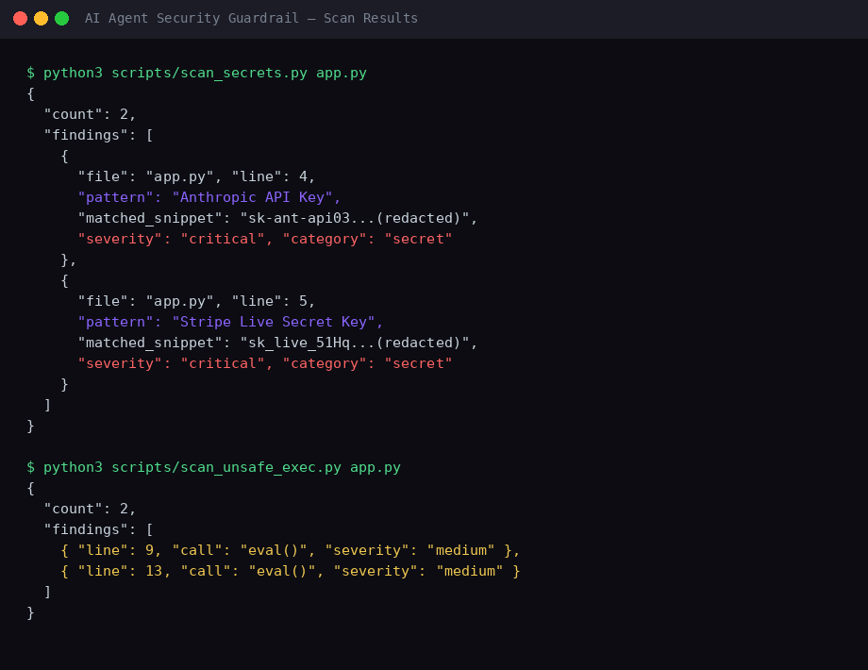Viewport: 868px width, 670px height.
Task: Select the matched snippet 'sk_live_51Hq...(redacted)' line
Action: tap(277, 343)
